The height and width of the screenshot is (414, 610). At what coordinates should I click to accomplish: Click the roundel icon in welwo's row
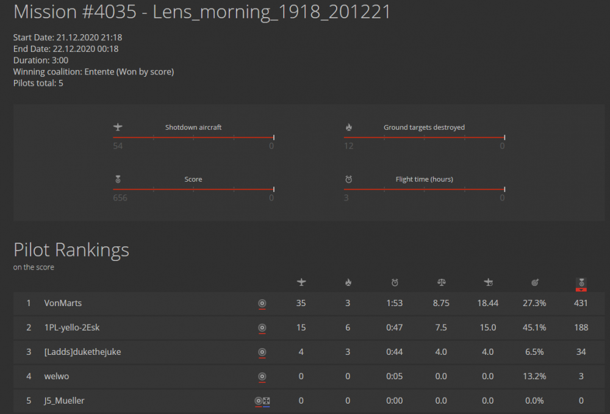tap(262, 376)
